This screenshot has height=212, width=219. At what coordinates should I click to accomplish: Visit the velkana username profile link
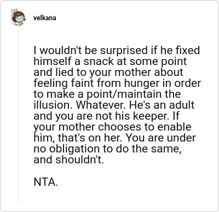tap(45, 18)
